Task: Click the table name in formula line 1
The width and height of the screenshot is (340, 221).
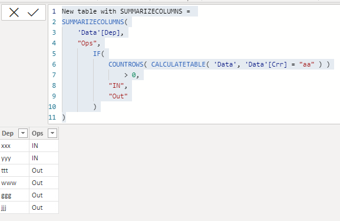Action: pos(122,11)
